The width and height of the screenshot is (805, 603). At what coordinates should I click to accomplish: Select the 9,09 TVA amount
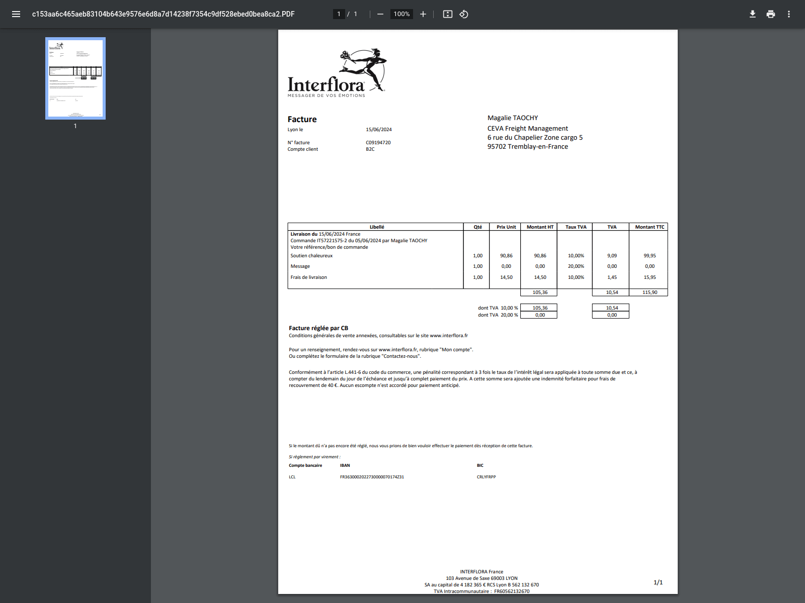click(x=612, y=256)
